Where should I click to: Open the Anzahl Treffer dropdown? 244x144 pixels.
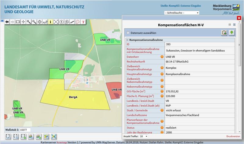coord(143,136)
